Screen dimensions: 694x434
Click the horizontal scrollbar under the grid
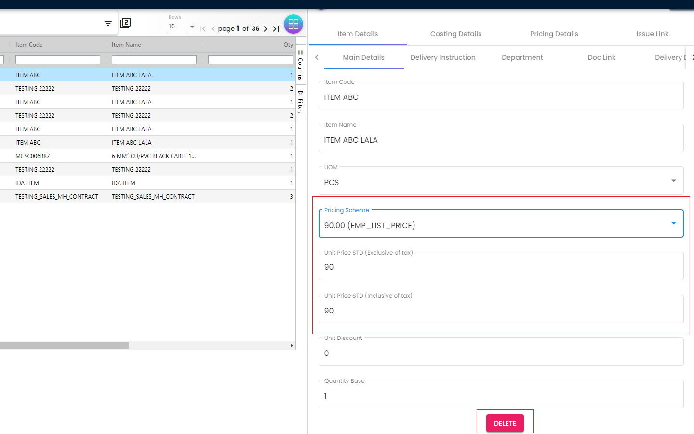coord(64,346)
